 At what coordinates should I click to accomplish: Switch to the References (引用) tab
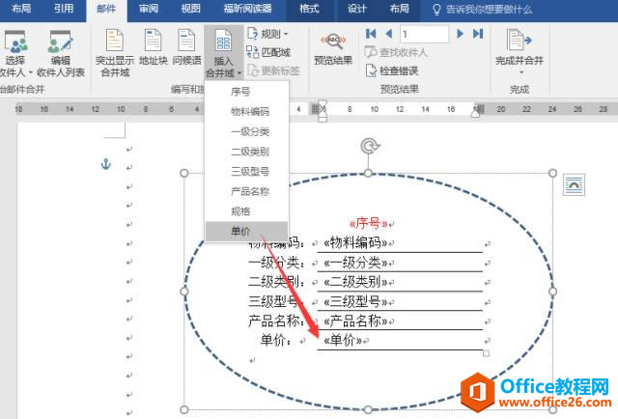point(64,9)
